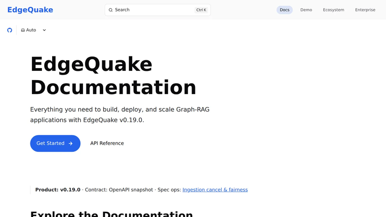386x217 pixels.
Task: Click the Get Started button
Action: click(55, 143)
